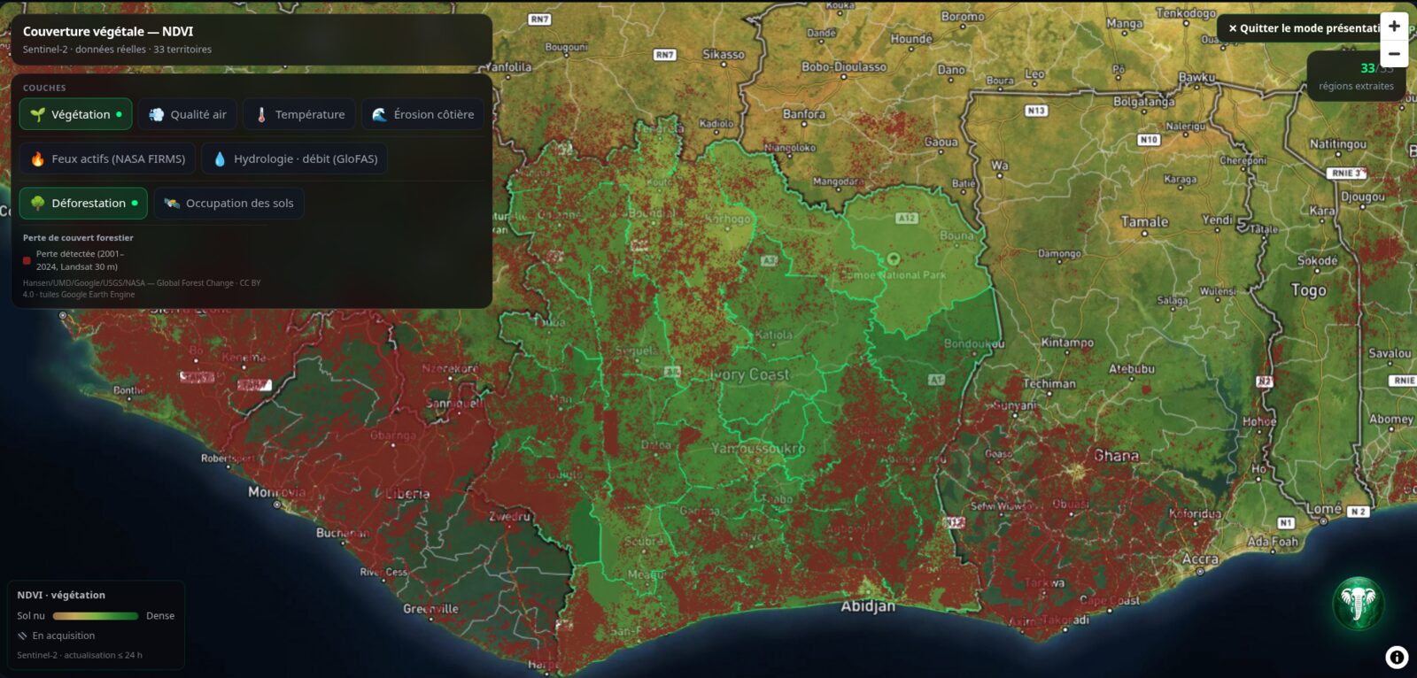Click the Bobo-Dioulasso city label
Viewport: 1417px width, 678px height.
coord(844,67)
